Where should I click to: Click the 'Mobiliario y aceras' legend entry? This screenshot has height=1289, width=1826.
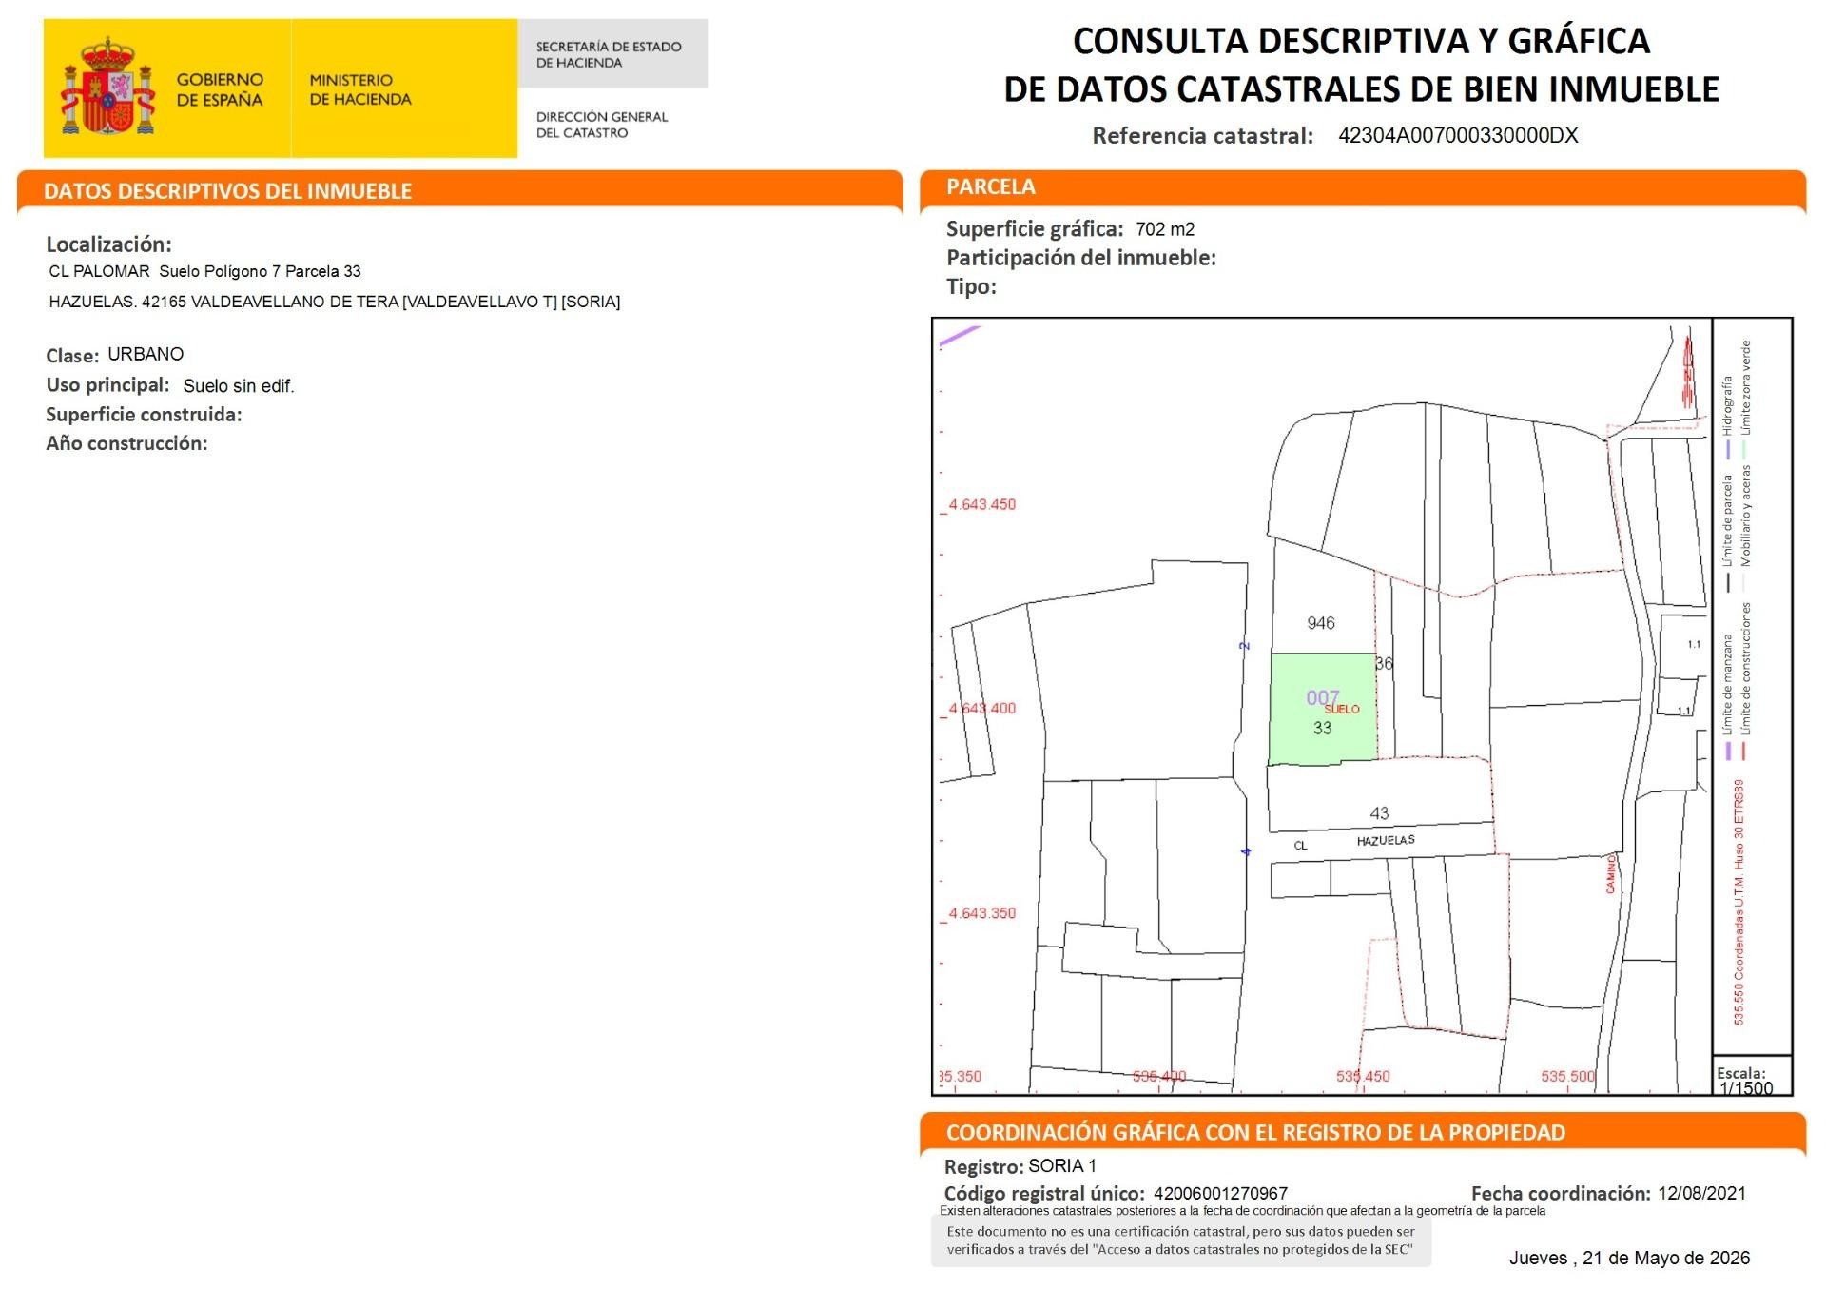[1745, 528]
